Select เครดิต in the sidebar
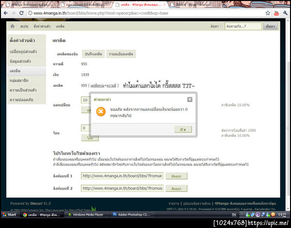Image resolution: width=291 pixels, height=228 pixels. coord(26,71)
